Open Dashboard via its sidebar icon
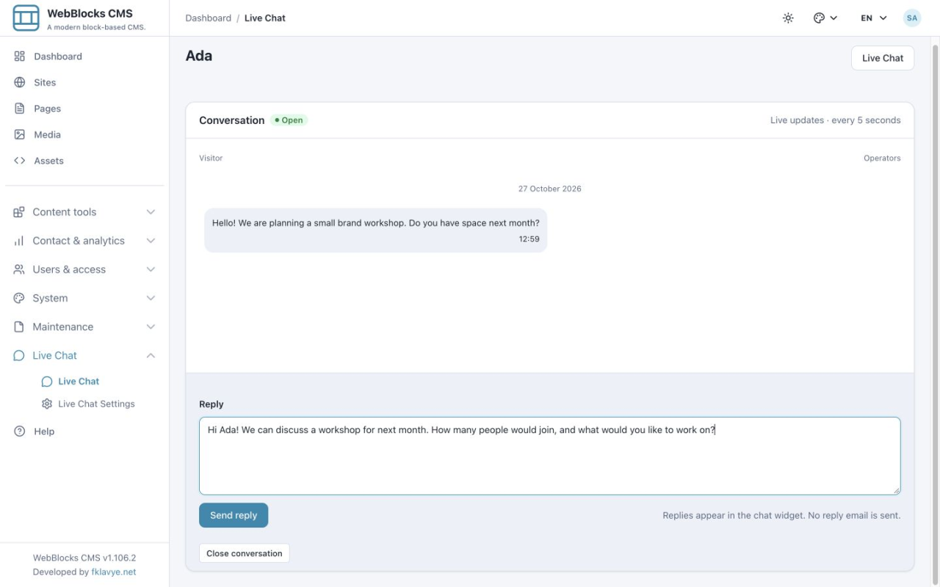Viewport: 940px width, 587px height. pos(20,56)
